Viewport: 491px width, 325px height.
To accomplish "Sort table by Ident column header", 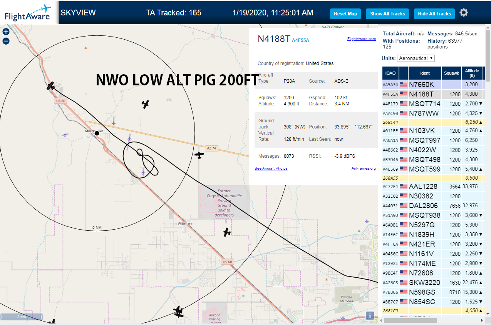I will coord(425,73).
